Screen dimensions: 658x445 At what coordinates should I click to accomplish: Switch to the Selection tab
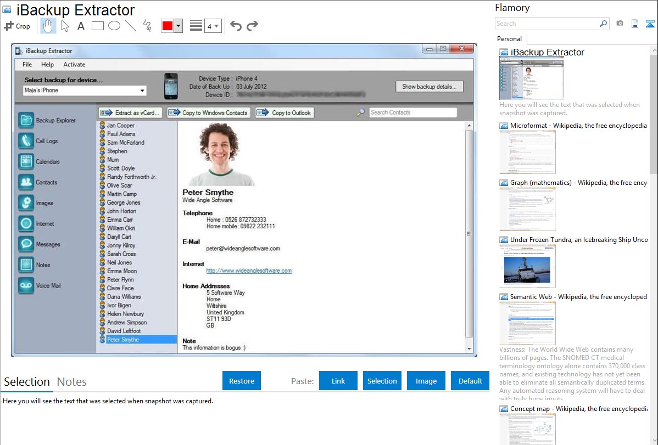27,382
